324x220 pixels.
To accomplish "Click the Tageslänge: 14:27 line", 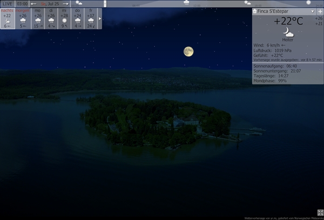I will tap(271, 76).
